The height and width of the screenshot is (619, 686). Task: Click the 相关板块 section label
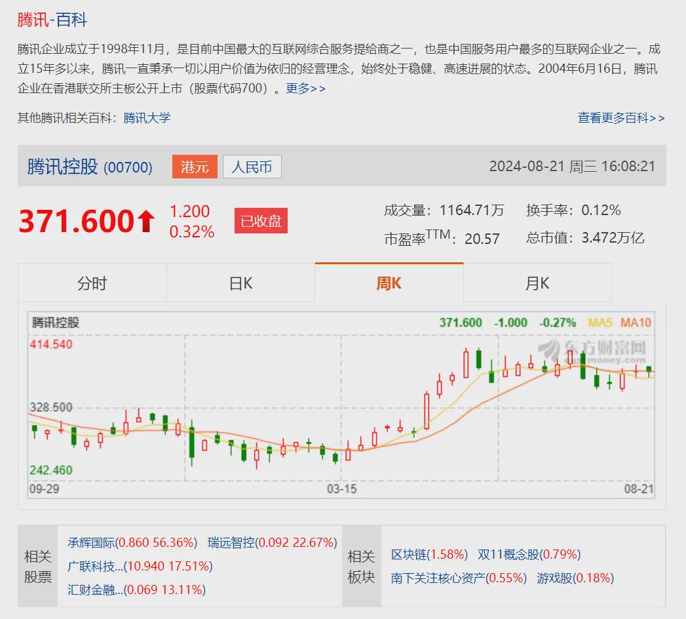361,567
